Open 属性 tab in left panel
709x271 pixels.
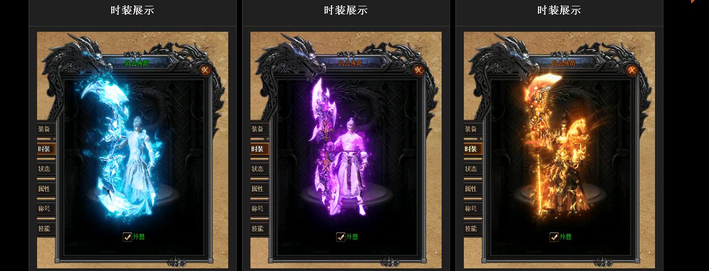(x=46, y=188)
